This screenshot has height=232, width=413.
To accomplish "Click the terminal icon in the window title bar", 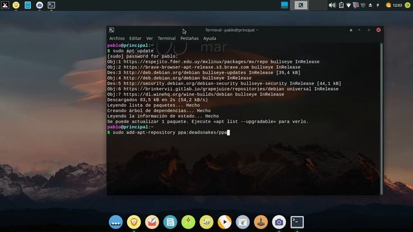I will [112, 30].
